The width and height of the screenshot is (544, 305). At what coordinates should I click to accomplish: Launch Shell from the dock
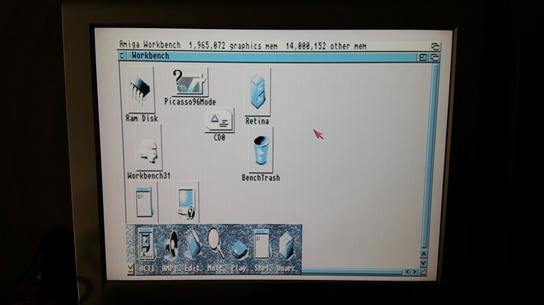coord(261,245)
